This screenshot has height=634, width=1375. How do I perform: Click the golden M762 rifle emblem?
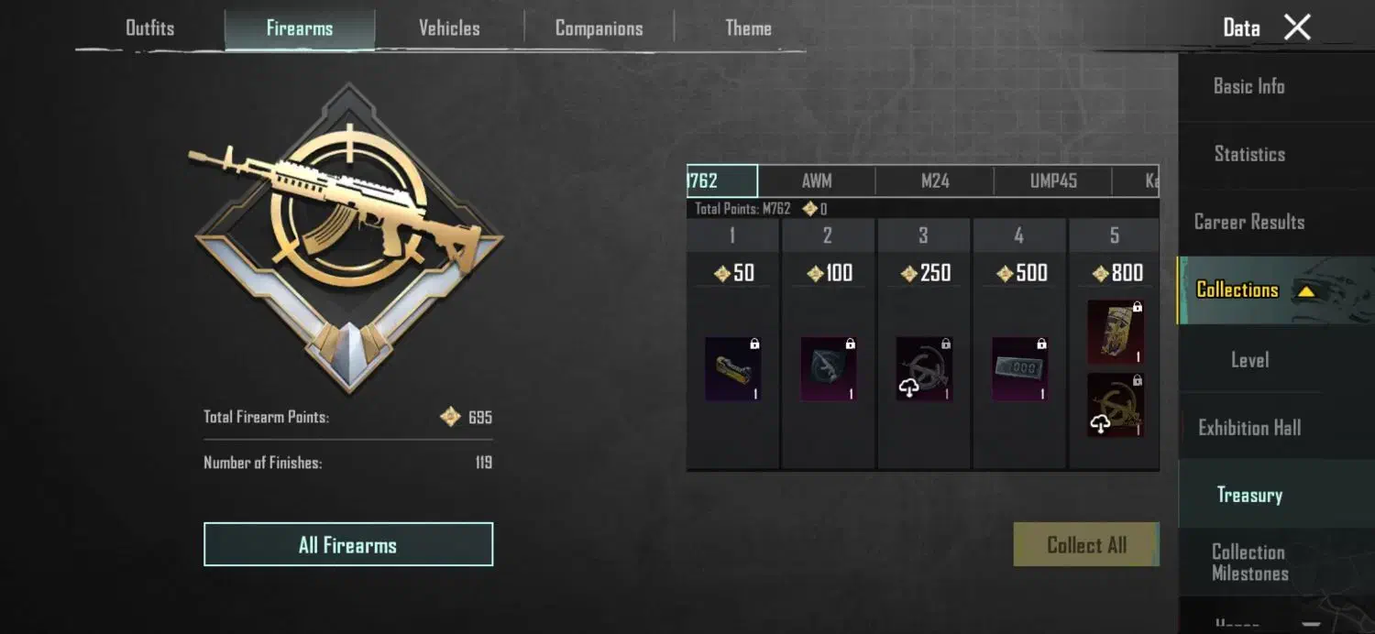(x=348, y=236)
